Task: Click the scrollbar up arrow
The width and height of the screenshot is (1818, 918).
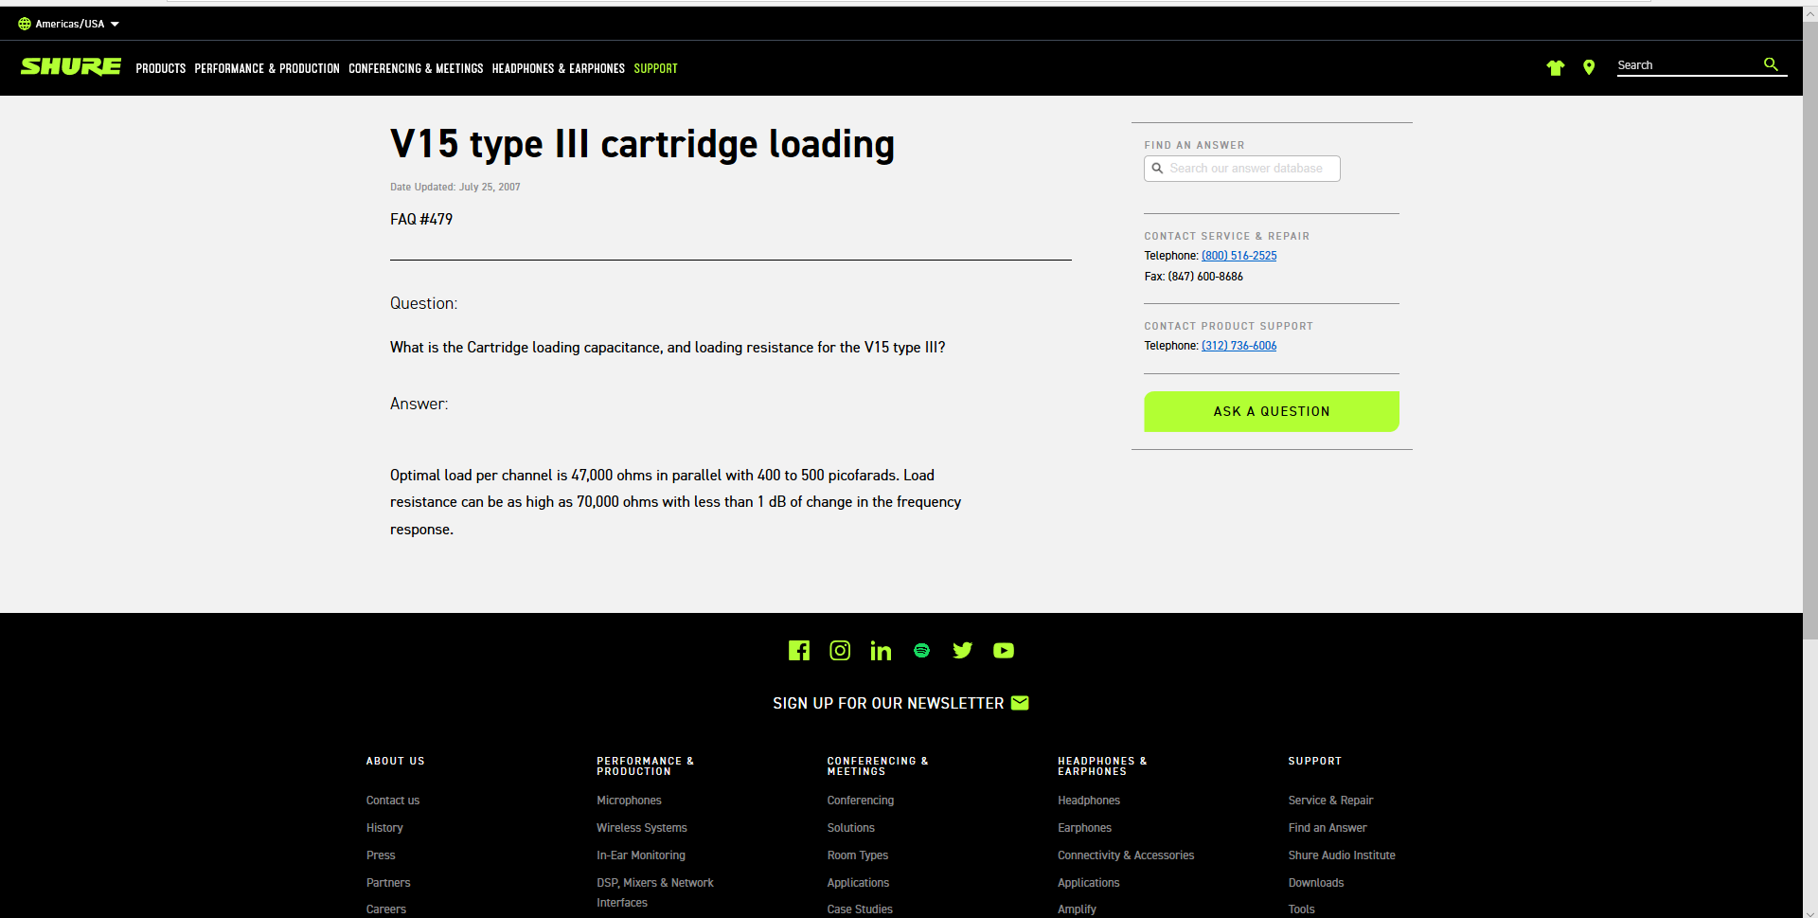Action: pos(1810,14)
